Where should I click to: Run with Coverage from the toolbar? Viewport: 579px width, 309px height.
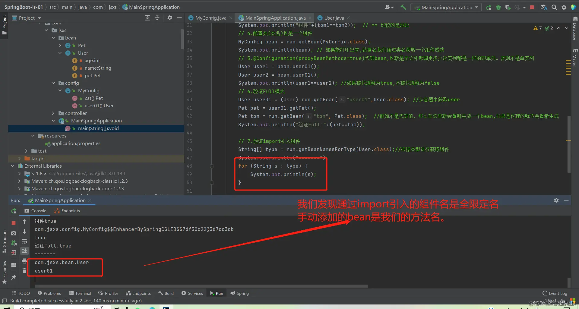click(508, 7)
